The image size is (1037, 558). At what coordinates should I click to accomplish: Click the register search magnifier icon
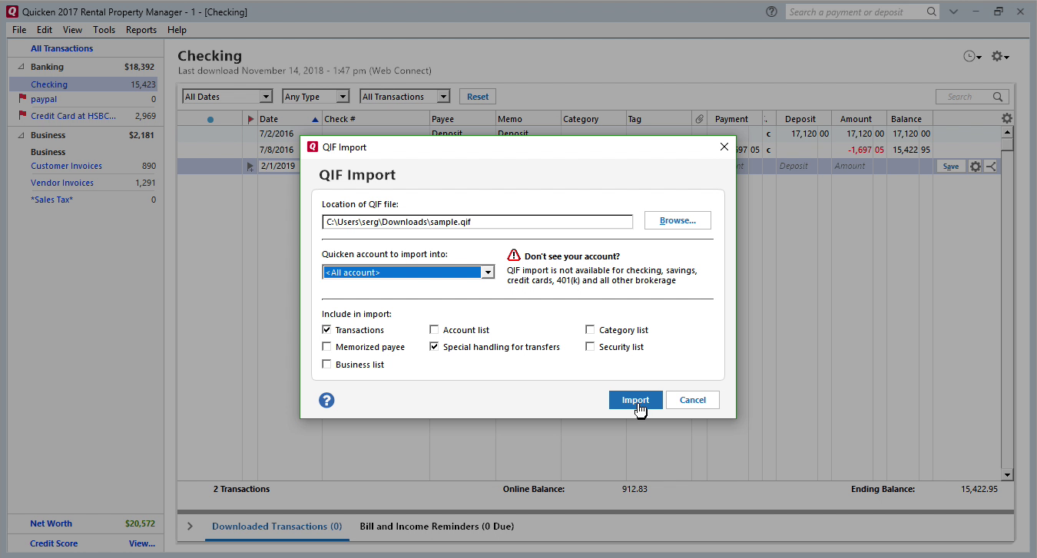click(998, 97)
